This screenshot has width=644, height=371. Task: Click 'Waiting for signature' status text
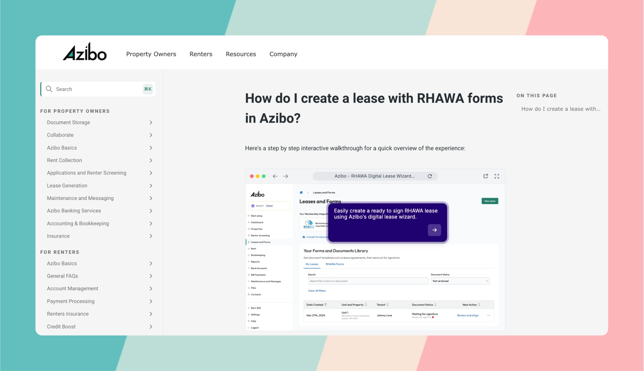[425, 314]
